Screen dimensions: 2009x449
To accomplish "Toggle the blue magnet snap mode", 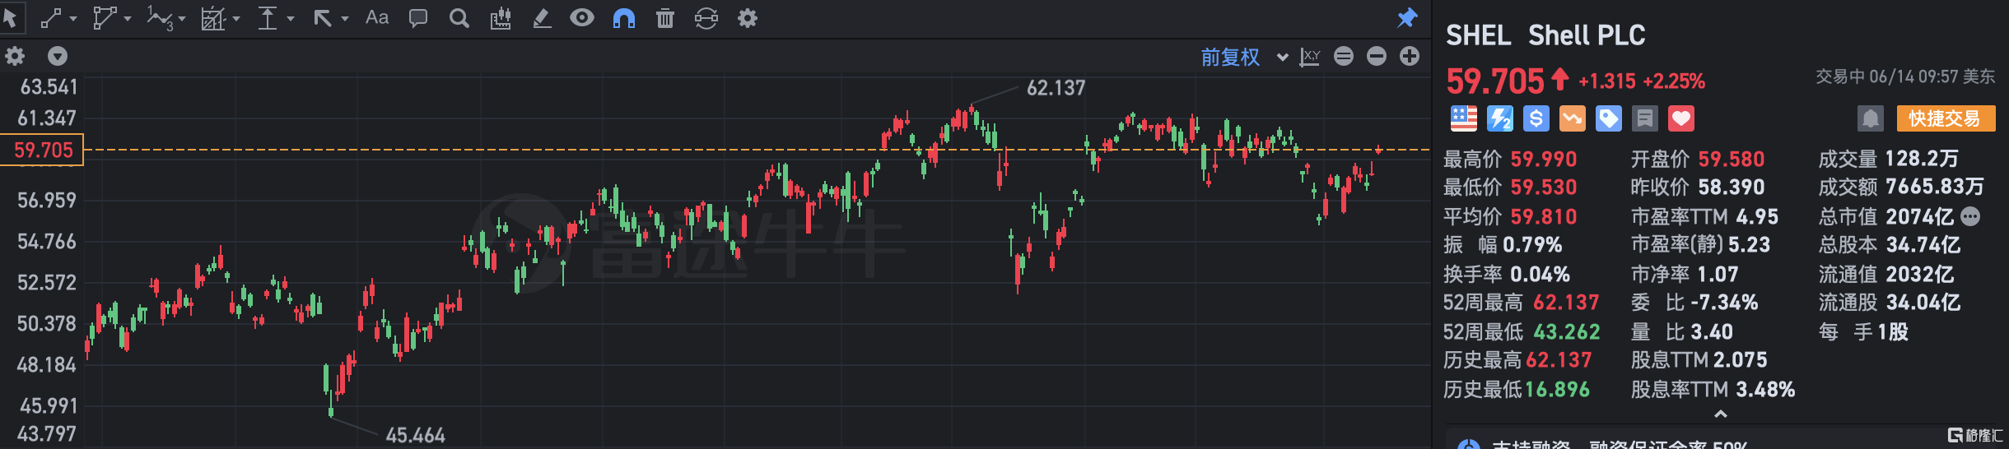I will tap(624, 18).
